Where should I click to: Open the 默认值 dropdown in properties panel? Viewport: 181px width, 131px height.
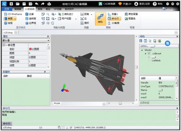(48, 40)
